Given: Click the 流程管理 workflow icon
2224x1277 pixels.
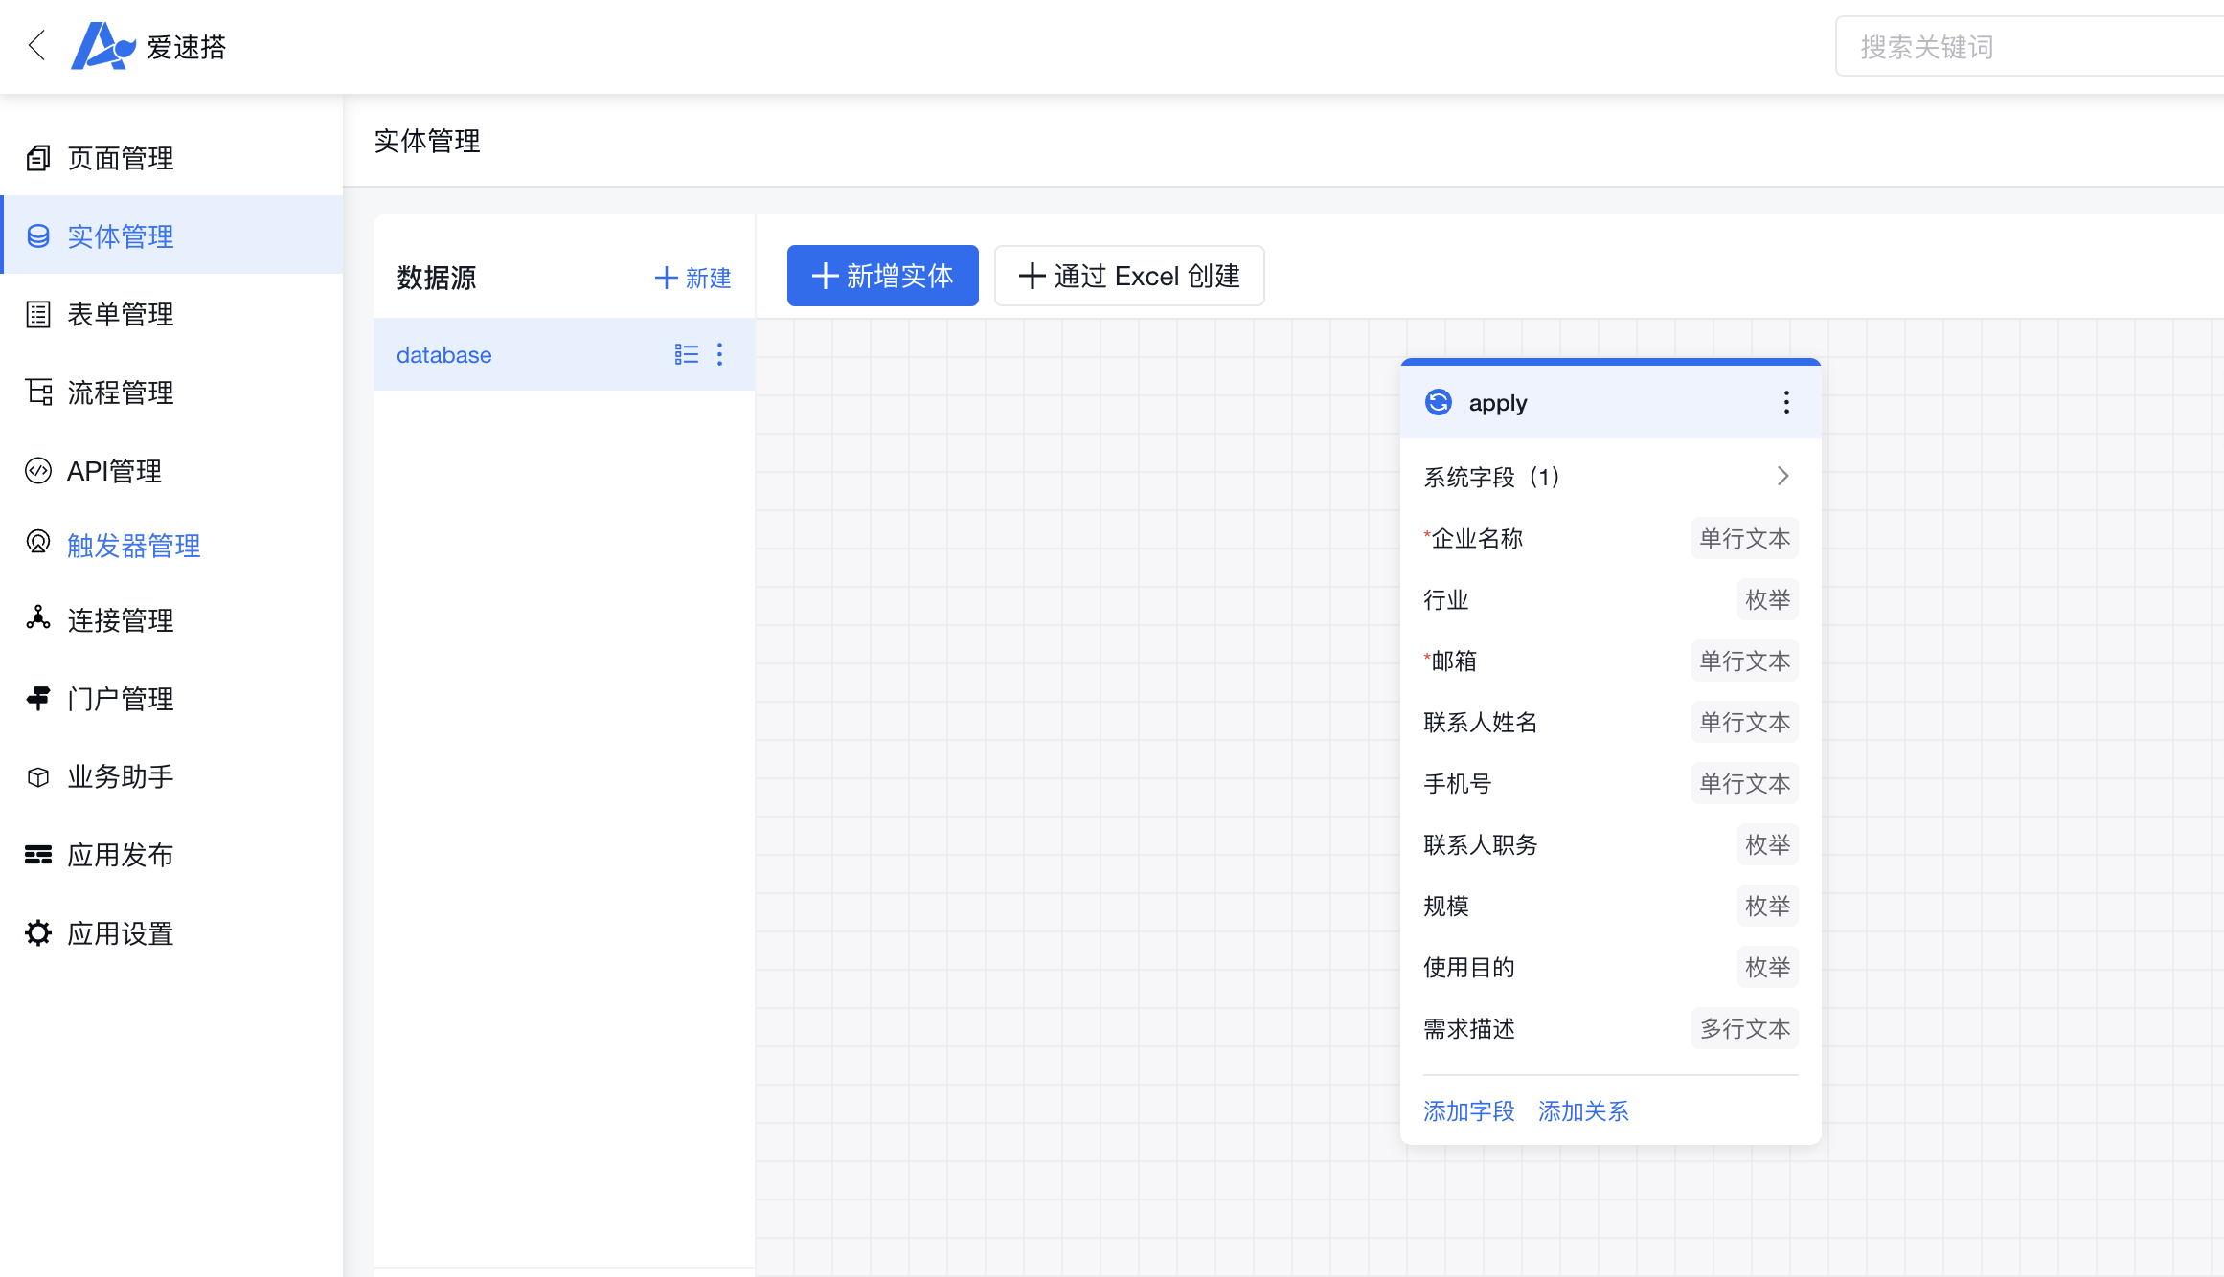Looking at the screenshot, I should (x=38, y=392).
